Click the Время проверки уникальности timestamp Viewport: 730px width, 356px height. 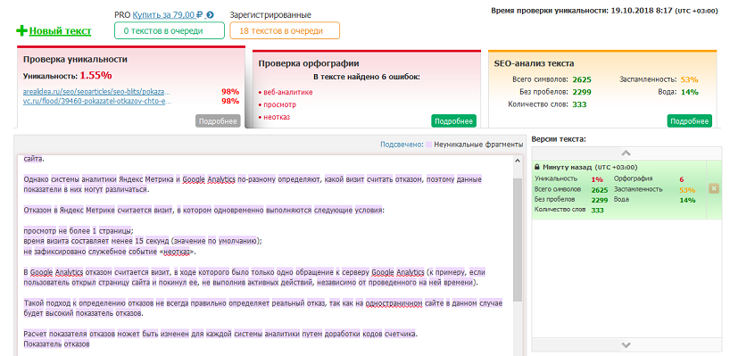click(x=604, y=10)
